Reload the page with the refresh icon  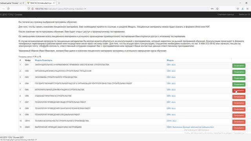(8, 9)
